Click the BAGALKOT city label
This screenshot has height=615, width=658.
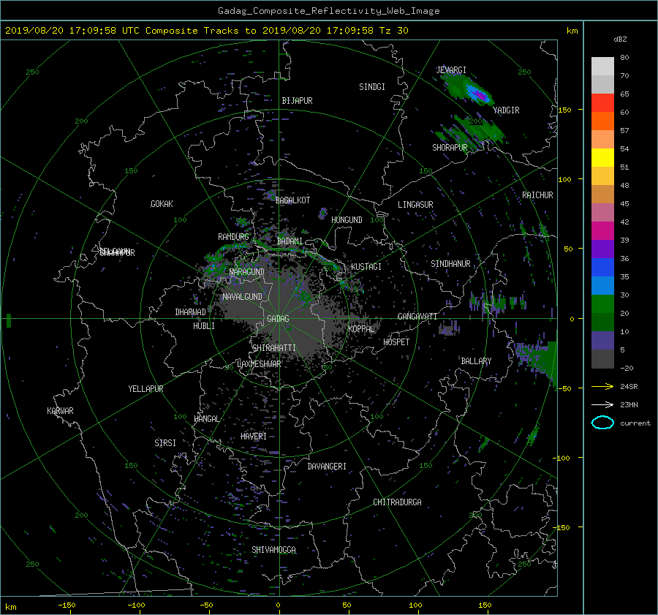pos(292,200)
